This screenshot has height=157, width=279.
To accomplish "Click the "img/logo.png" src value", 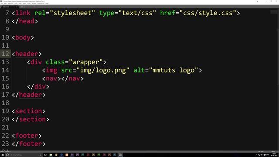I will (x=103, y=70).
